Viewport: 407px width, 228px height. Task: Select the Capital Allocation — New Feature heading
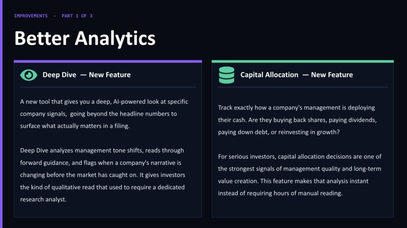[x=296, y=75]
